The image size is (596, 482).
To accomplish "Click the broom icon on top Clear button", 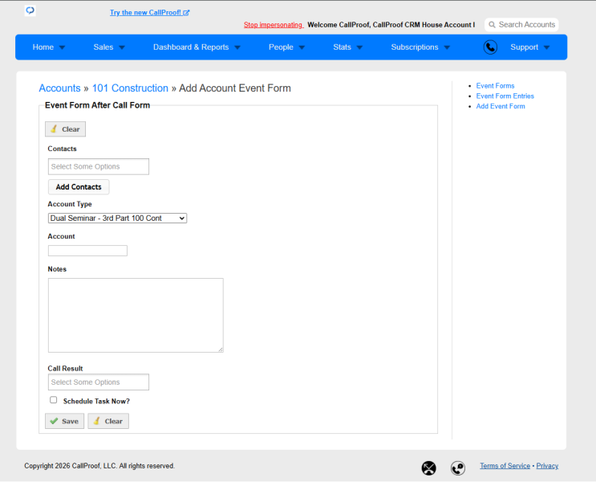I will (54, 129).
